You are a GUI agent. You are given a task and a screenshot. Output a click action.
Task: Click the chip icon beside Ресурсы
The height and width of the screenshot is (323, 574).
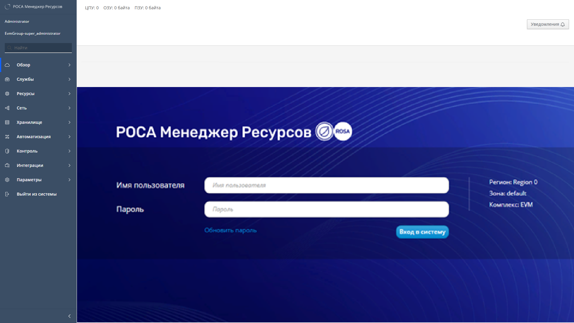pyautogui.click(x=7, y=94)
